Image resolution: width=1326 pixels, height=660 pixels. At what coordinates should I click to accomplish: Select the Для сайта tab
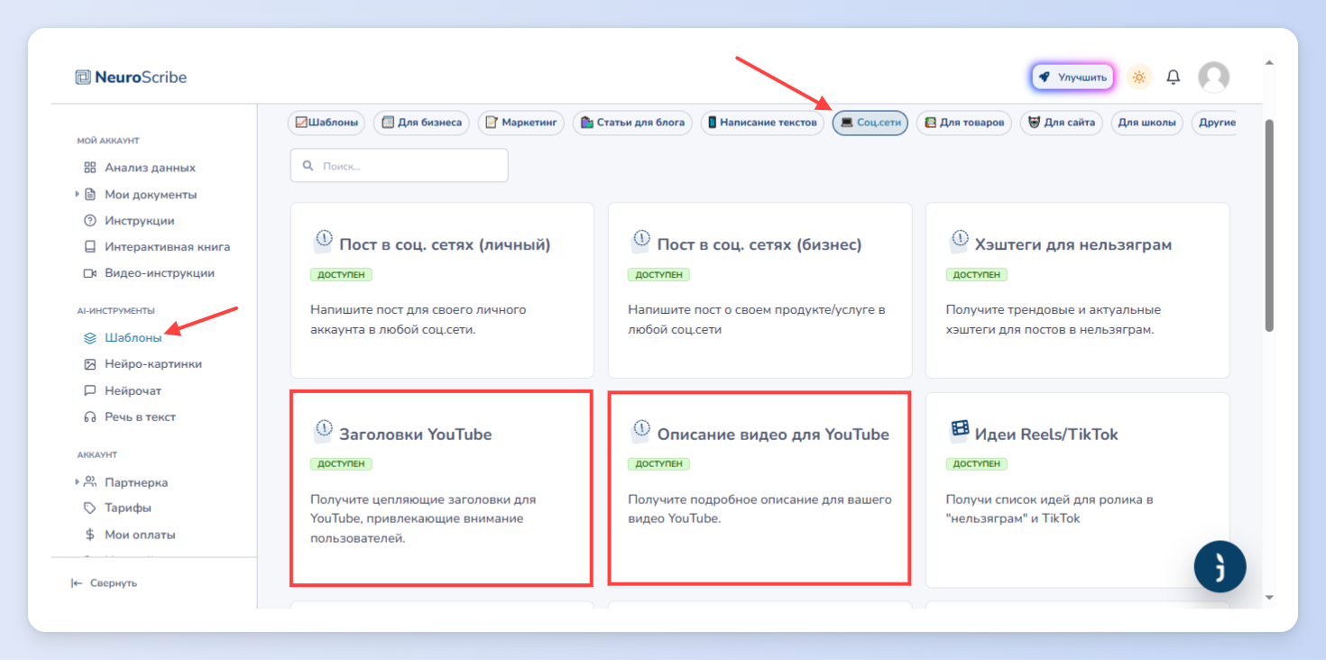1061,123
